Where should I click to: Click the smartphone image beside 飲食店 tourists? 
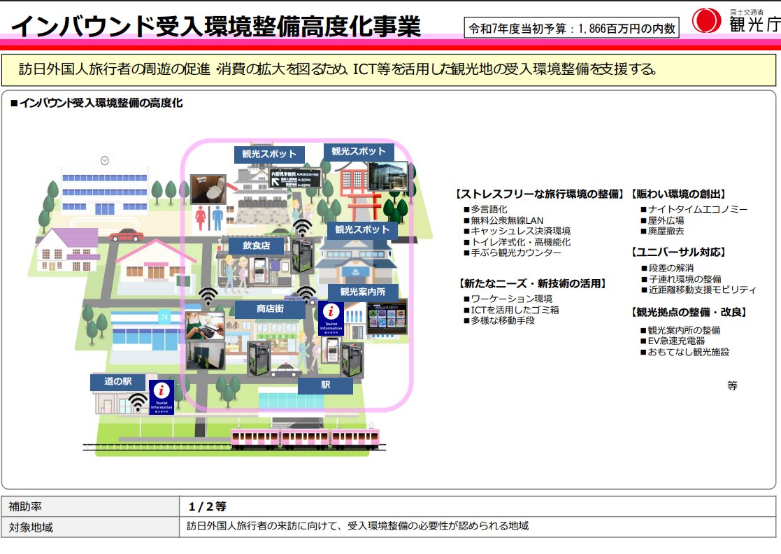(x=261, y=271)
